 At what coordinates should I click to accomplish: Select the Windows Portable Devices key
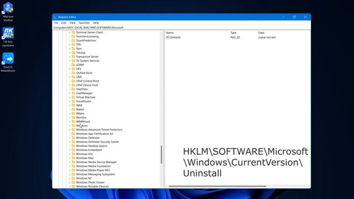pos(92,186)
